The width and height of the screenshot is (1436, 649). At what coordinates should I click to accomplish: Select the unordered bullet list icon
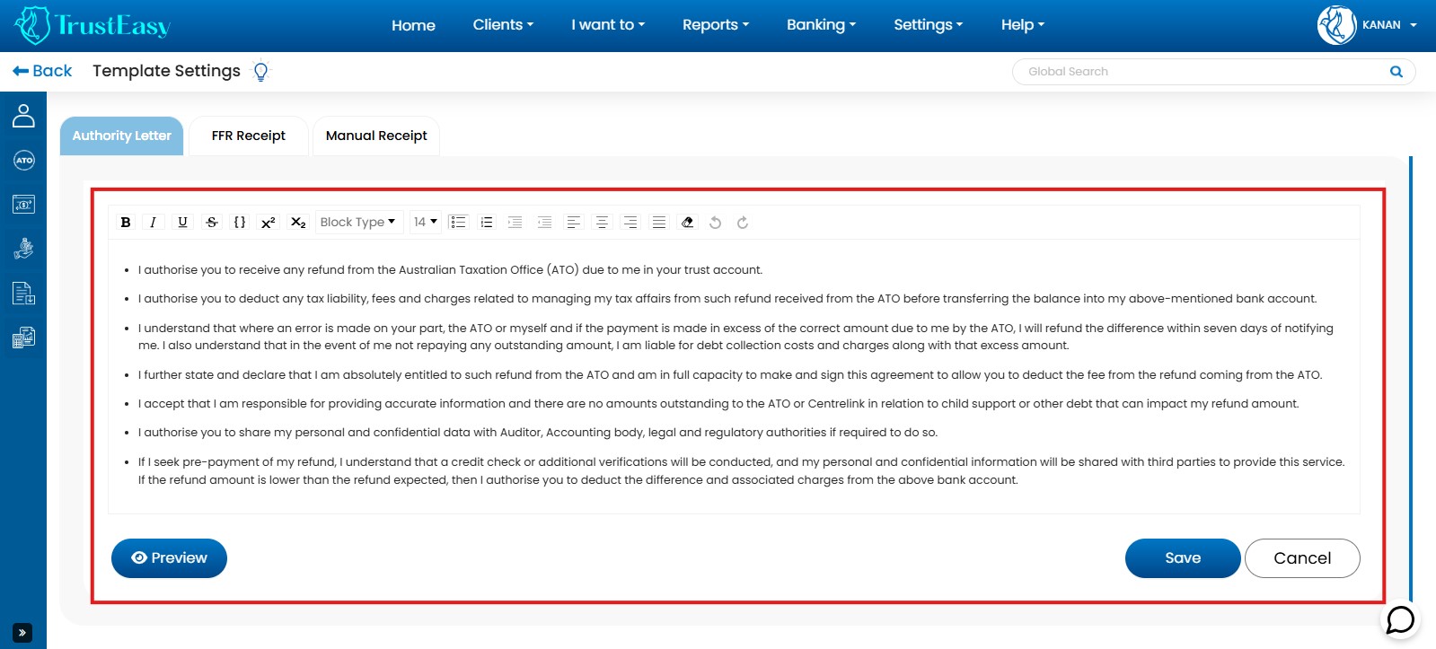tap(458, 223)
